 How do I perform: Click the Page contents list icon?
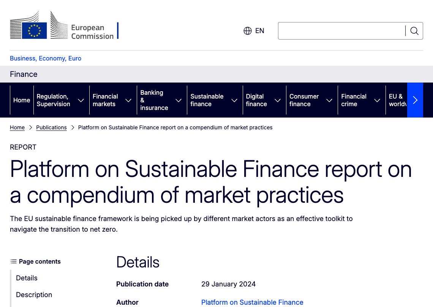coord(13,261)
